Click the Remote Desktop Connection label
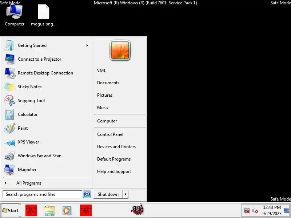 click(x=45, y=73)
